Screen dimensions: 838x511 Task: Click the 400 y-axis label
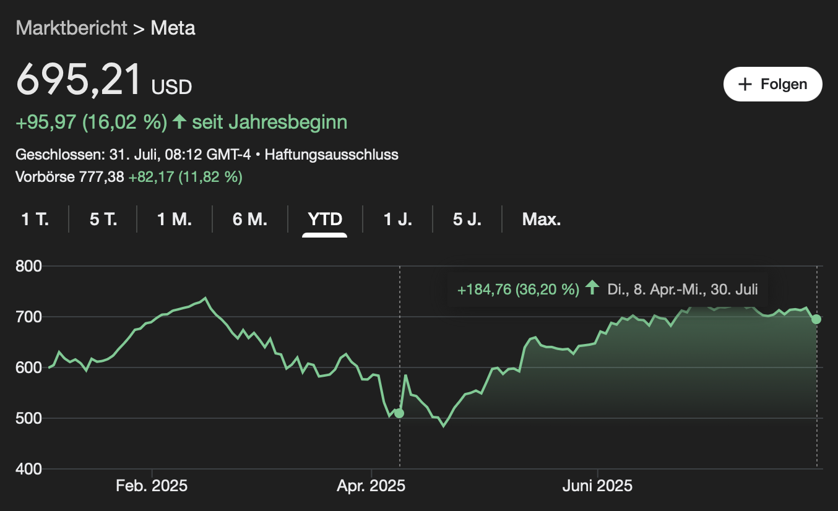[x=28, y=470]
